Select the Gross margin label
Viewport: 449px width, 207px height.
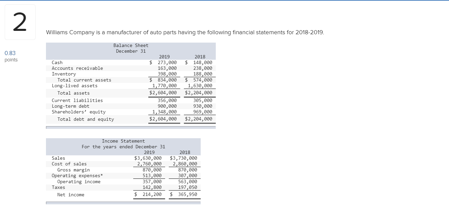[73, 170]
